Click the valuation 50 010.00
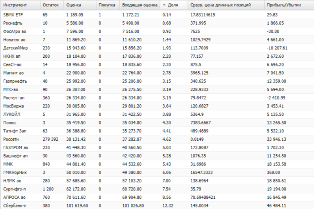Viewport: 314px width, 209px height. click(x=76, y=173)
